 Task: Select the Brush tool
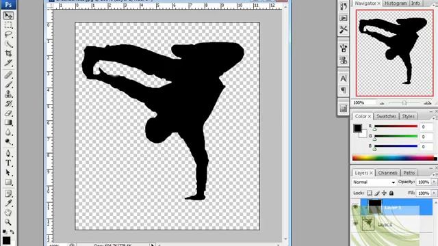coord(8,85)
